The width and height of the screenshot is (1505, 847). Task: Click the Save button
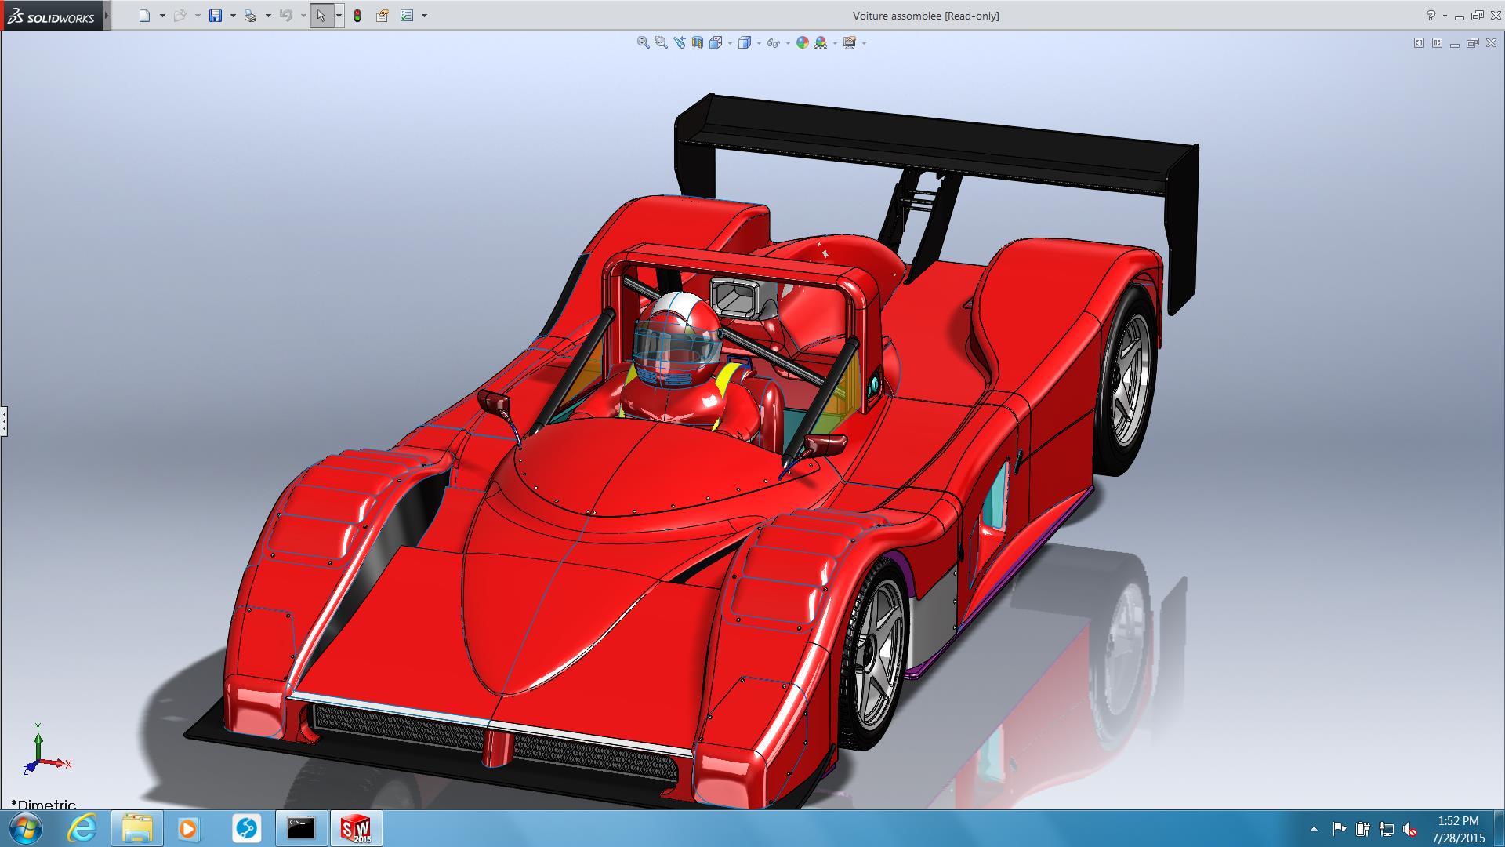point(216,16)
